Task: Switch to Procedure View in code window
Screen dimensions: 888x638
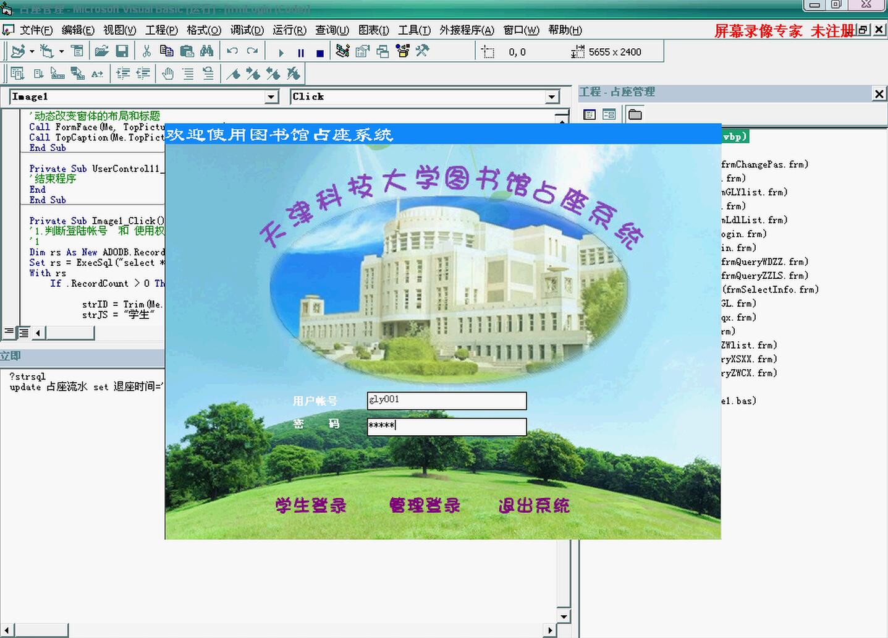Action: (9, 333)
